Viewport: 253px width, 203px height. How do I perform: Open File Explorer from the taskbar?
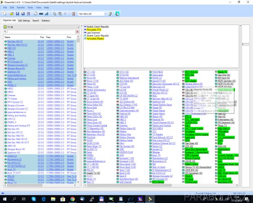(53, 199)
